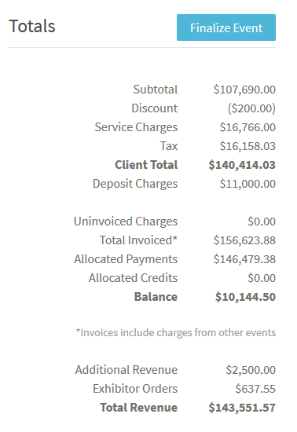Select the Totals heading
This screenshot has width=297, height=432.
pos(32,26)
